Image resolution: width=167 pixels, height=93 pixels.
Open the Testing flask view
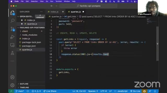point(13,53)
